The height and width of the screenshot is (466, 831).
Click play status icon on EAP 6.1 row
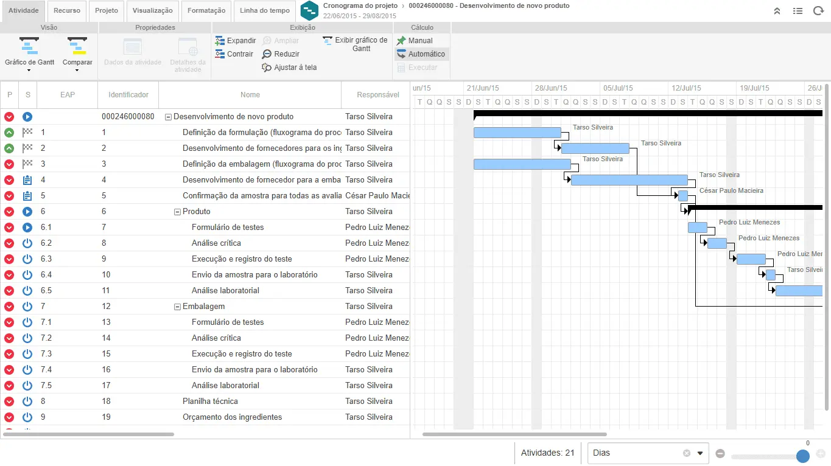(x=27, y=228)
